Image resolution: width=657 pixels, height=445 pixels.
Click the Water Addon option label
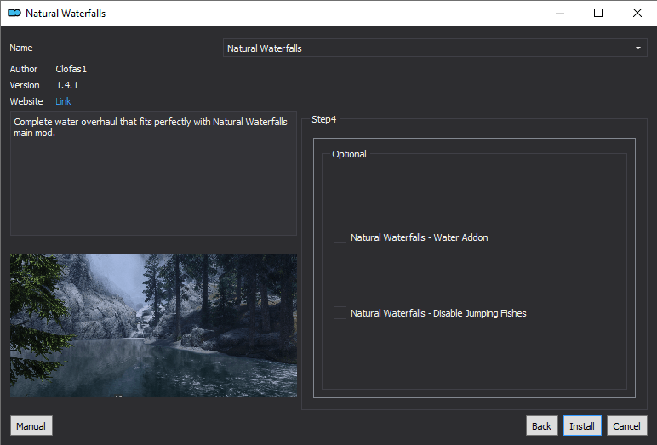419,237
